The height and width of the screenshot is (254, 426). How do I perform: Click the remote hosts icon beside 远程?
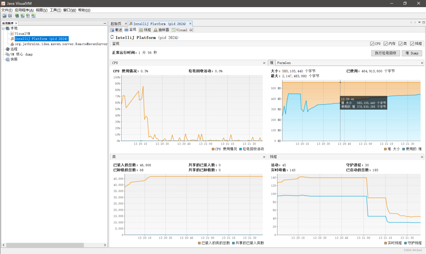point(8,49)
